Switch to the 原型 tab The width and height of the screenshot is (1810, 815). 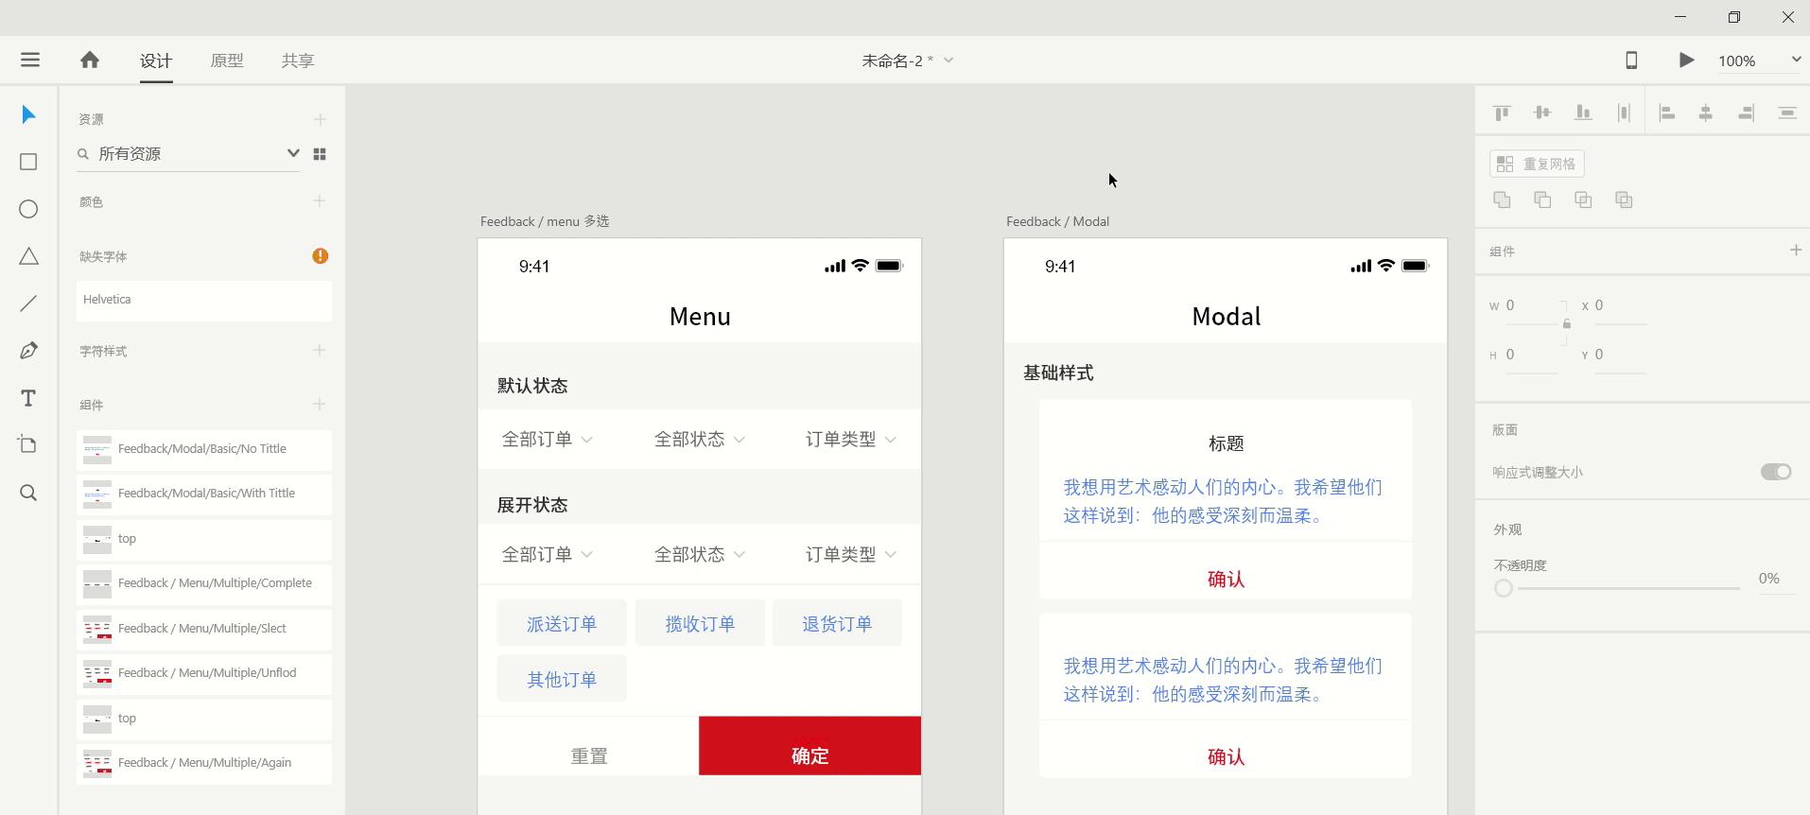click(x=227, y=61)
